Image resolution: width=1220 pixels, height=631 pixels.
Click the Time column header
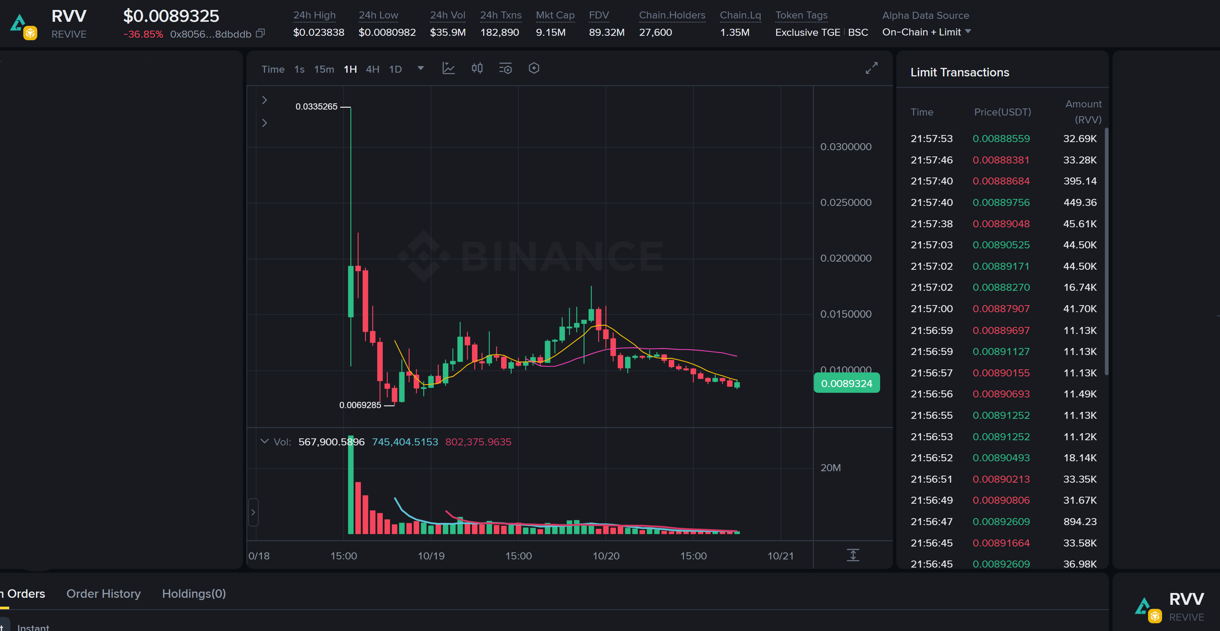[x=921, y=112]
